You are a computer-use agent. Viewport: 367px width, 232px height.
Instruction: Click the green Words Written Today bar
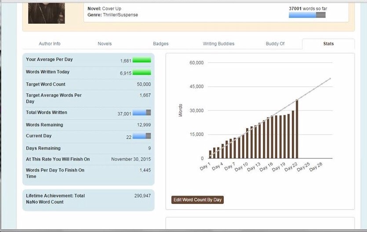click(142, 73)
